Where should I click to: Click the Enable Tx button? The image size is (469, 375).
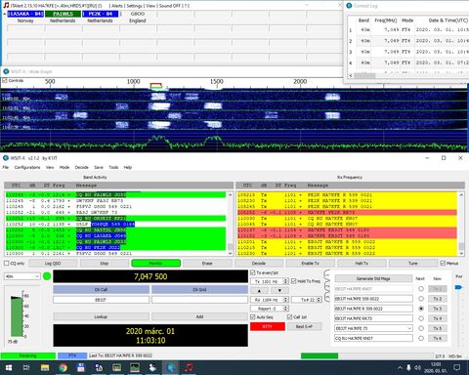click(x=310, y=263)
